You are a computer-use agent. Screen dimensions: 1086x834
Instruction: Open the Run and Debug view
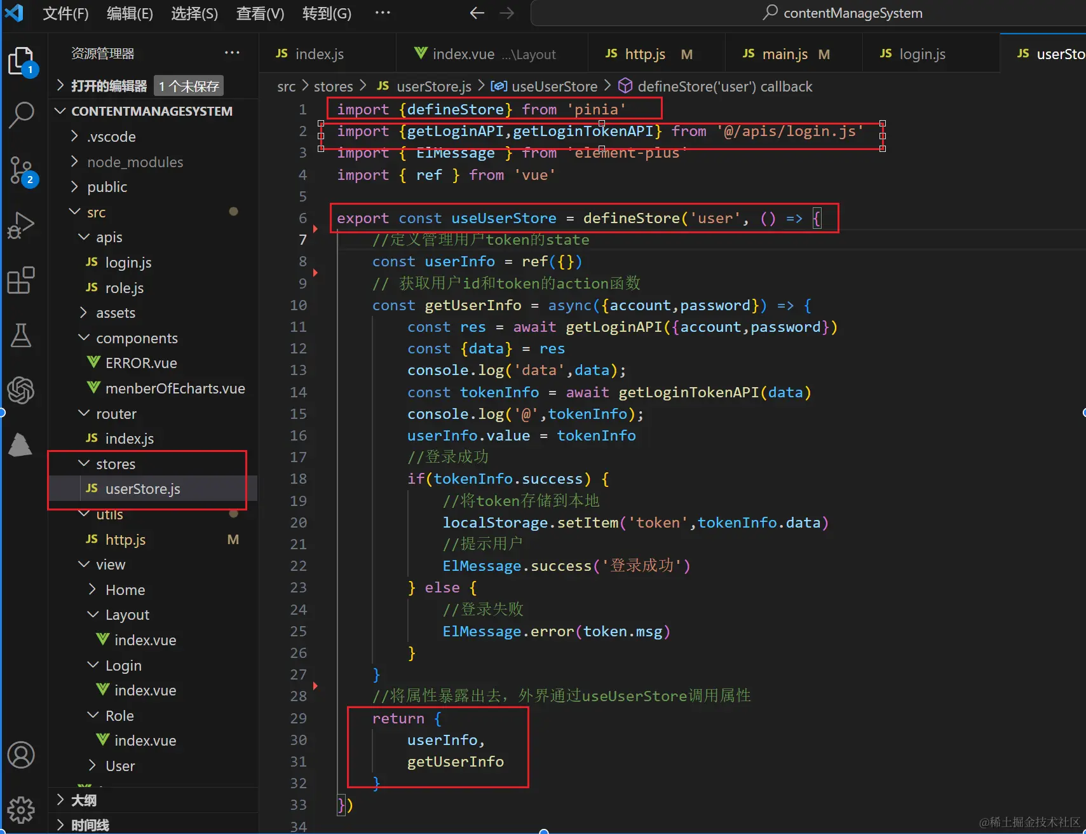point(21,225)
